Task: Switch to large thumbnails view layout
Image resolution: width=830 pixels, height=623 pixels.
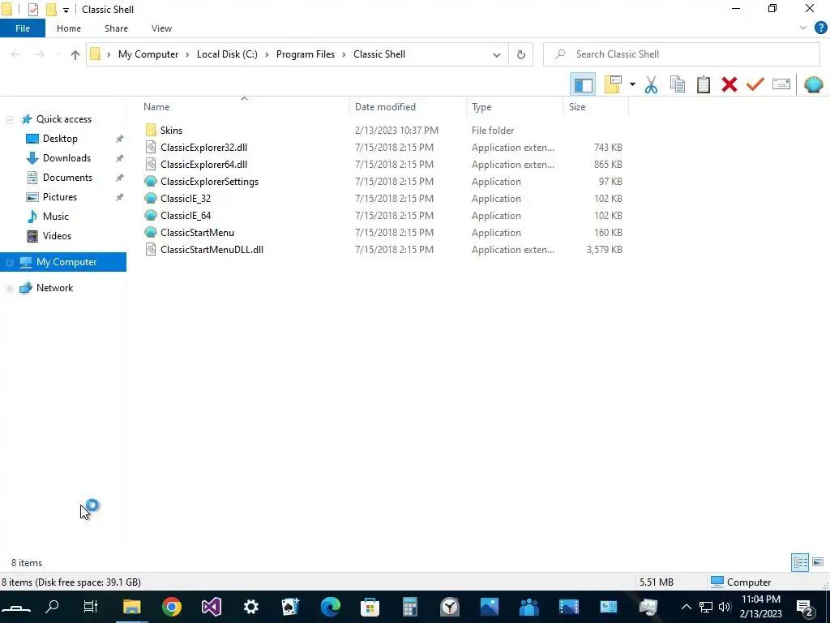Action: (x=818, y=562)
